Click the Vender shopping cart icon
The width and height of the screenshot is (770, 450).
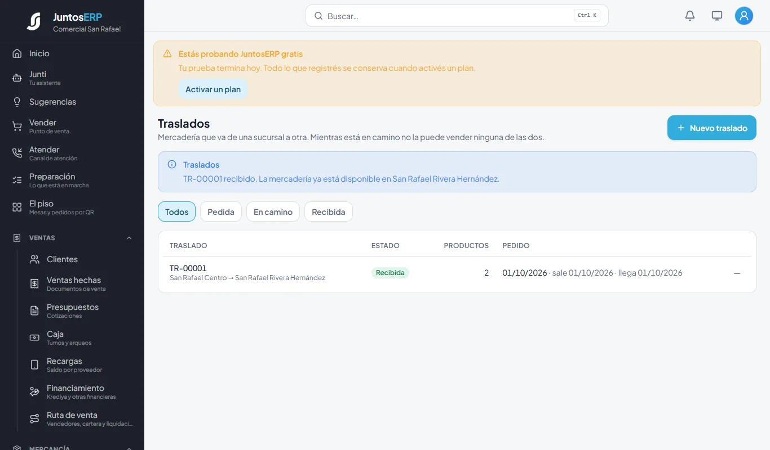tap(17, 127)
